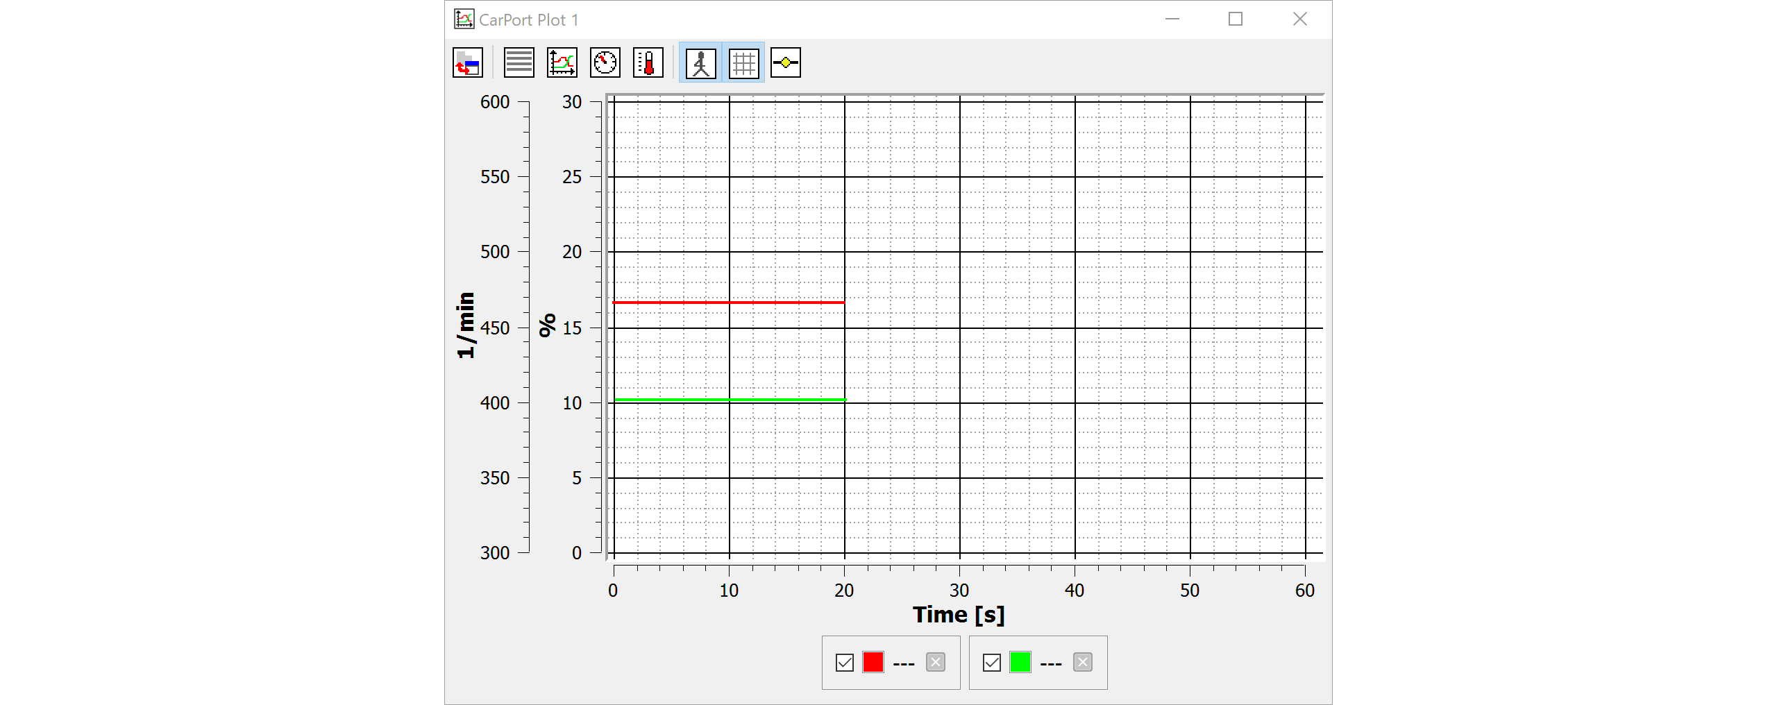This screenshot has width=1777, height=705.
Task: Open the green channel color picker
Action: click(x=1022, y=663)
